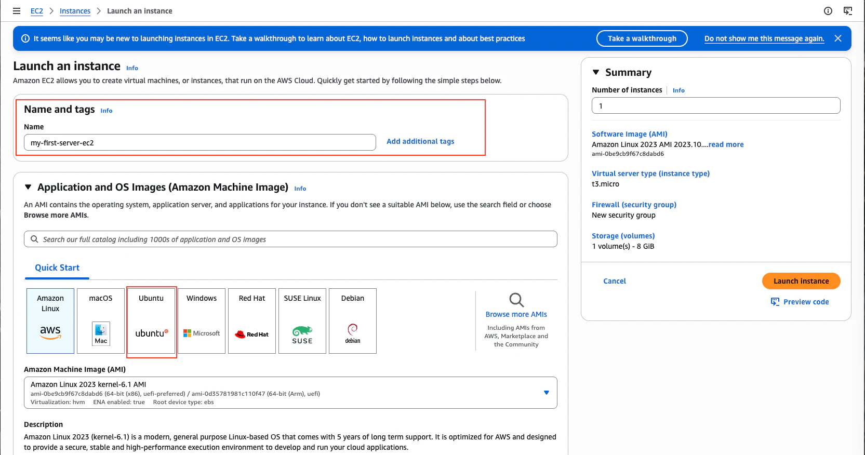Open the Amazon Machine Image dropdown
Screen dimensions: 865x455
click(290, 393)
